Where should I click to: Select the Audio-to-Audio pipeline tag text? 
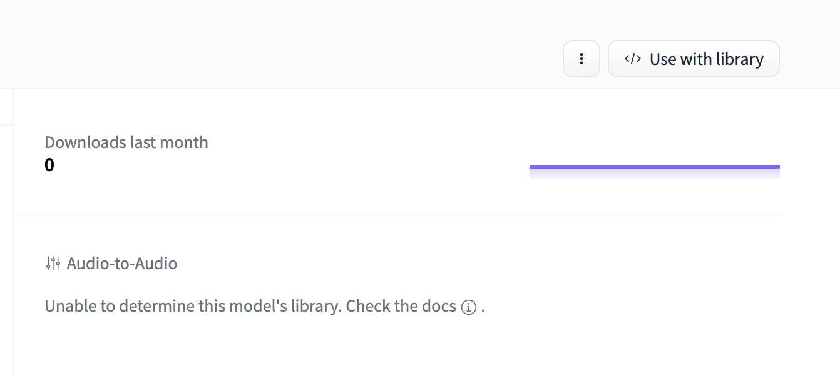point(122,264)
